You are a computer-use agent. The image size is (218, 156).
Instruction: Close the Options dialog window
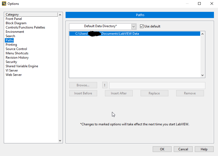click(x=212, y=3)
